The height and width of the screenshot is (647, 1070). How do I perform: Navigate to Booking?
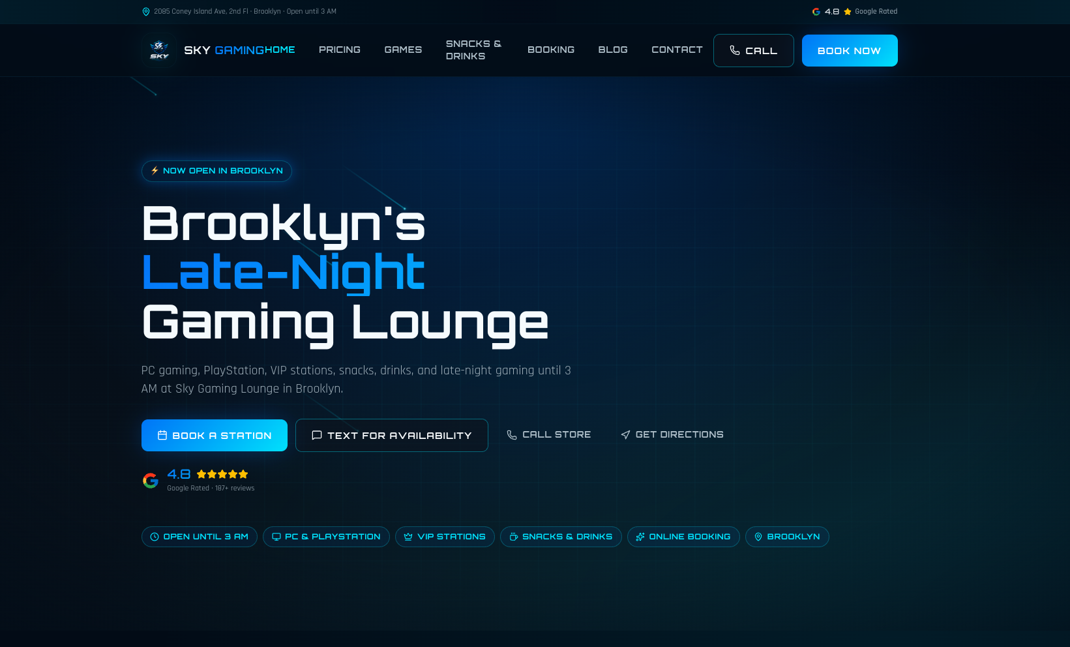coord(551,50)
